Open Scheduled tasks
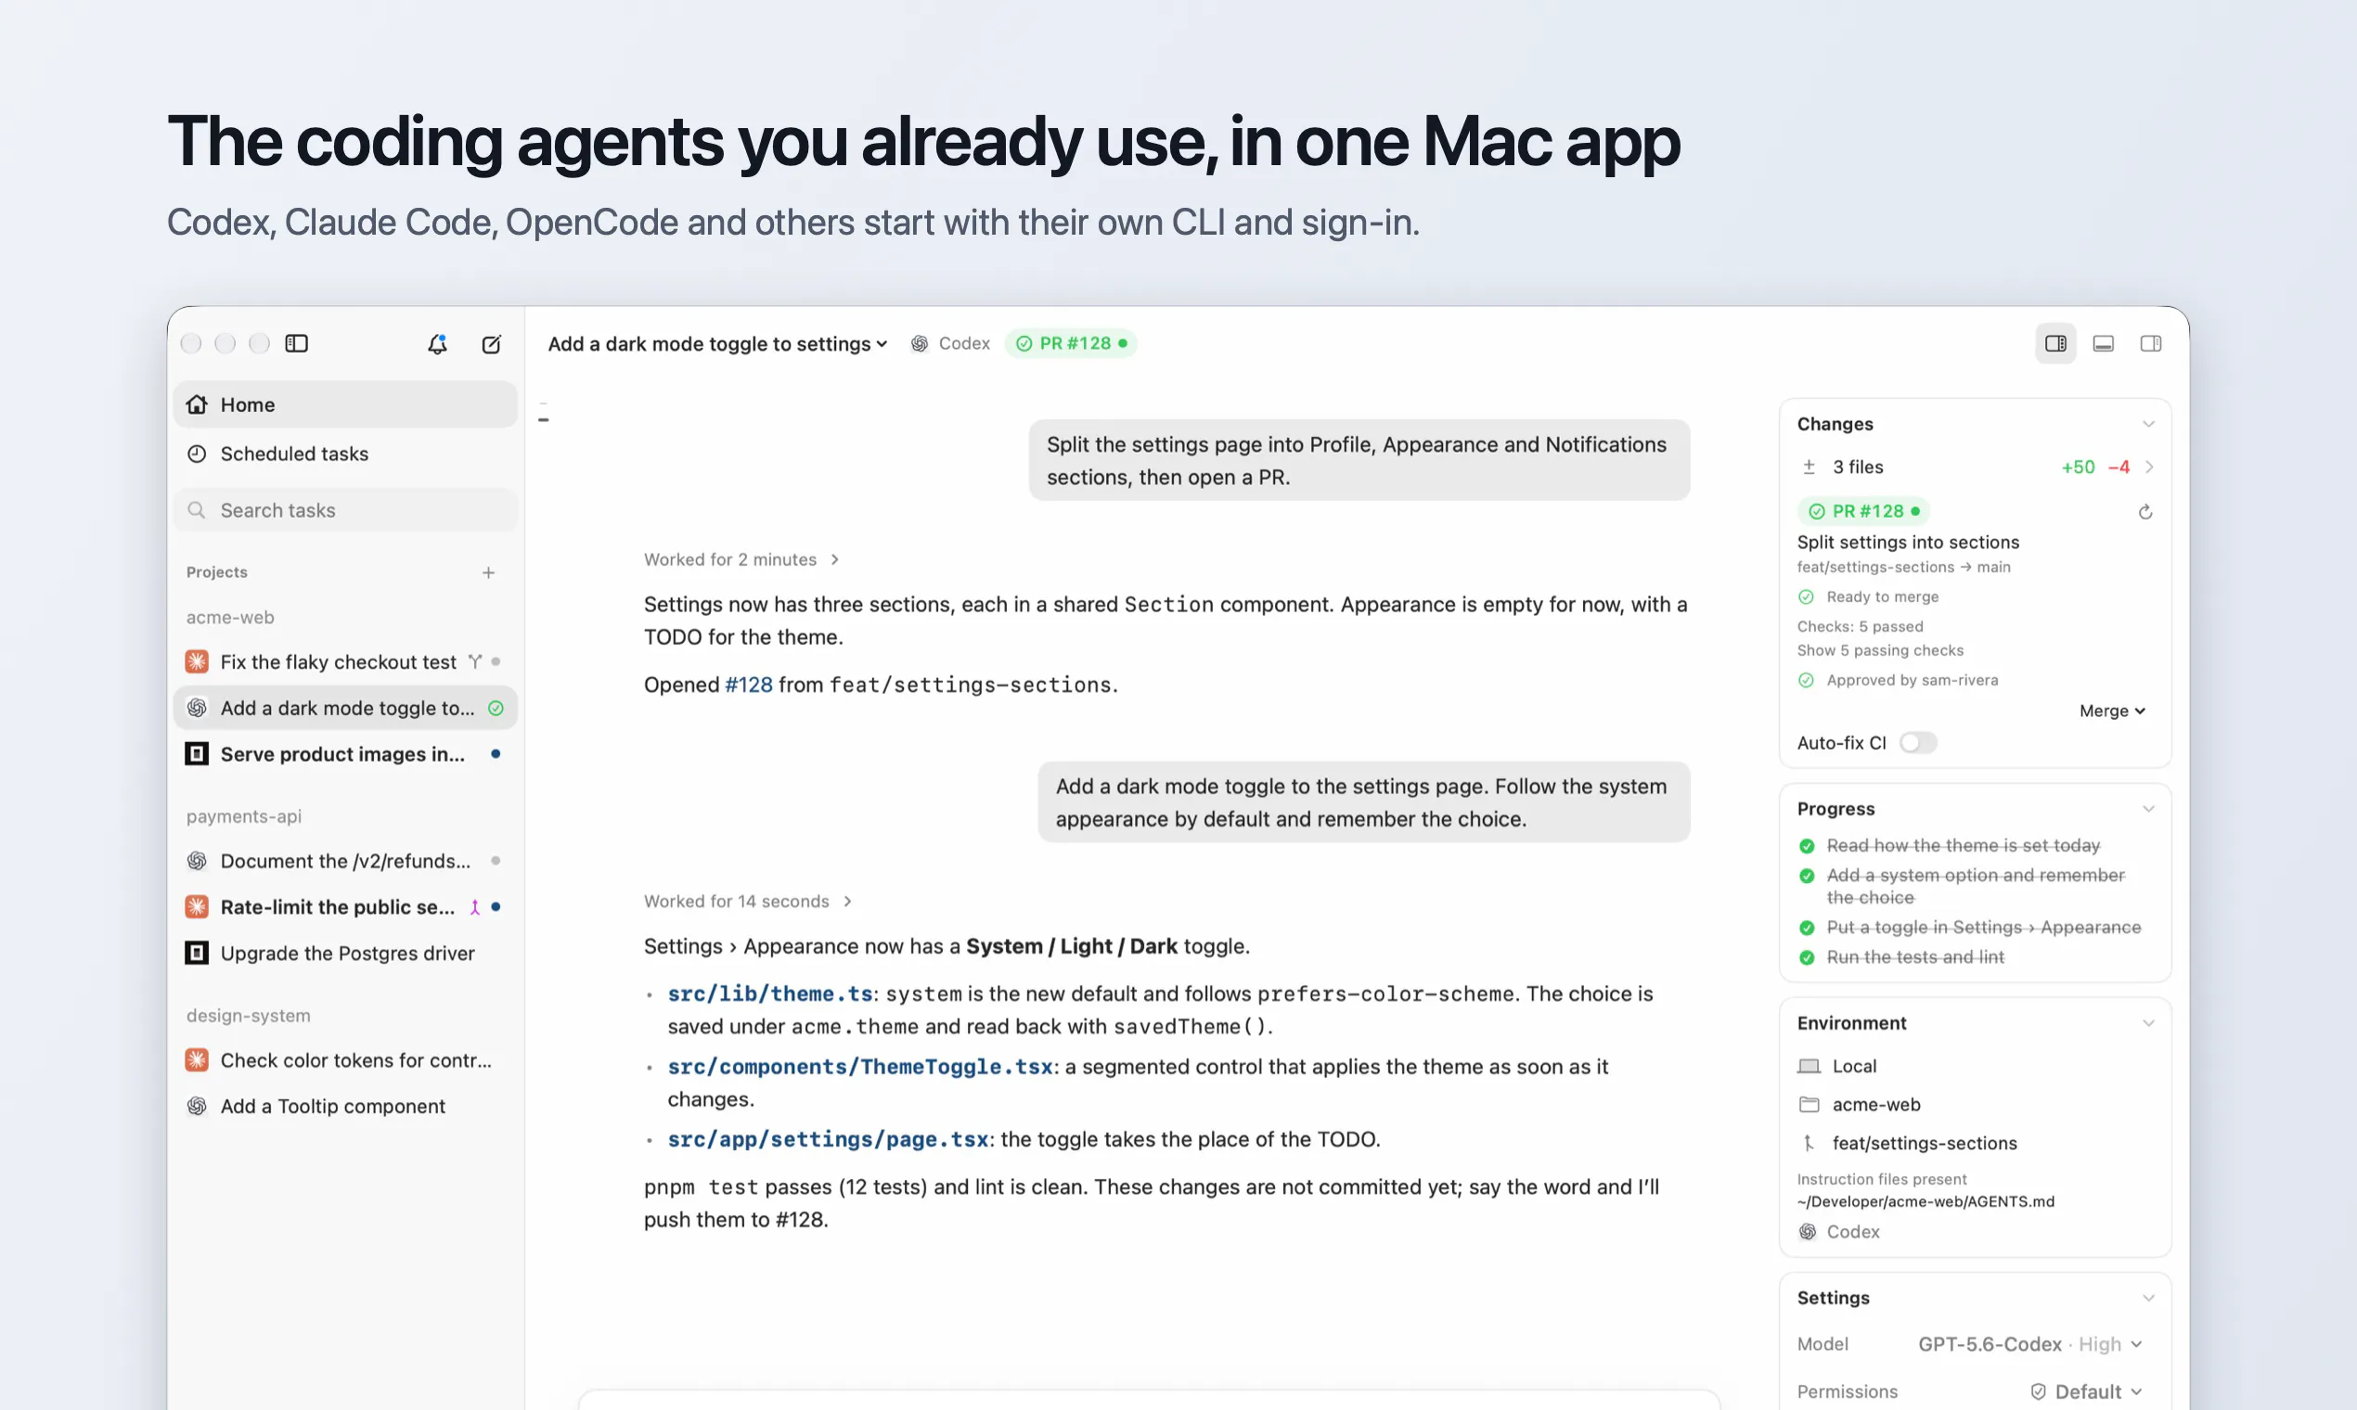The image size is (2357, 1410). (x=345, y=455)
